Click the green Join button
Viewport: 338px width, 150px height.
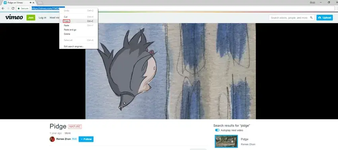(x=31, y=18)
